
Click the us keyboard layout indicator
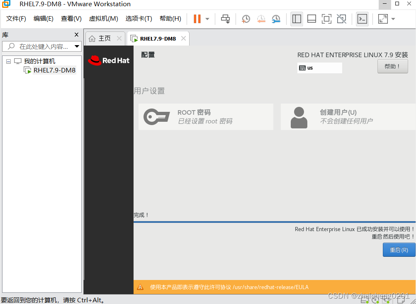click(x=319, y=68)
